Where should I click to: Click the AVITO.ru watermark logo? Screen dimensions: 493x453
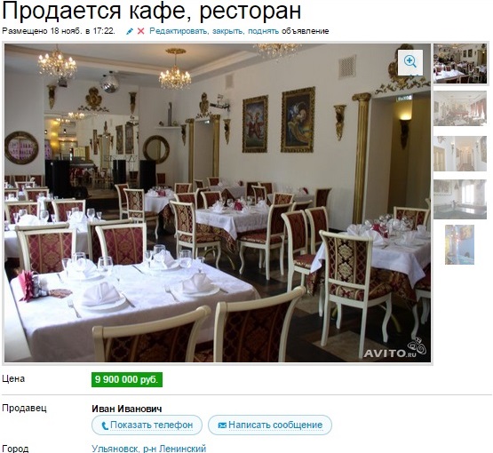(396, 348)
